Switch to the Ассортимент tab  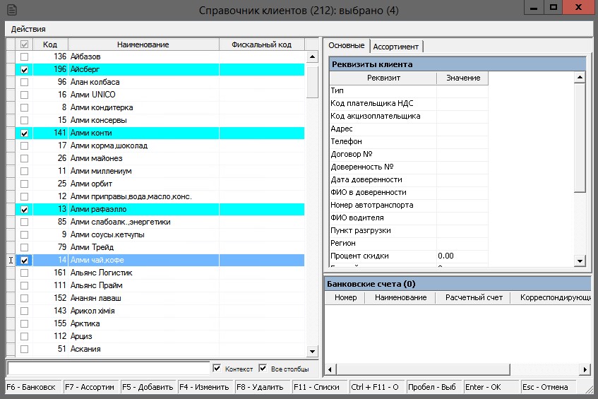coord(396,47)
